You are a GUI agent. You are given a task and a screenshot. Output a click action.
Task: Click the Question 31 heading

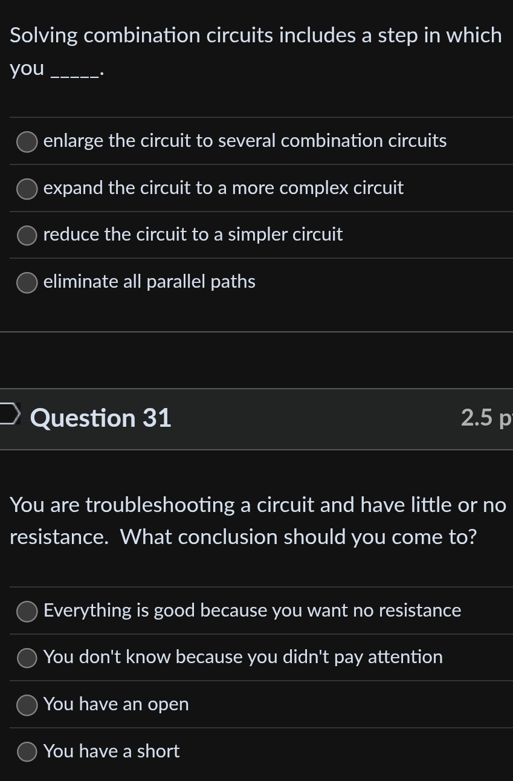pos(101,418)
